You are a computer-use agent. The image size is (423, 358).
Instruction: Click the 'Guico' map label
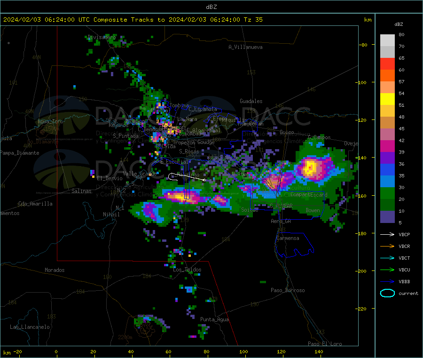tap(287, 132)
